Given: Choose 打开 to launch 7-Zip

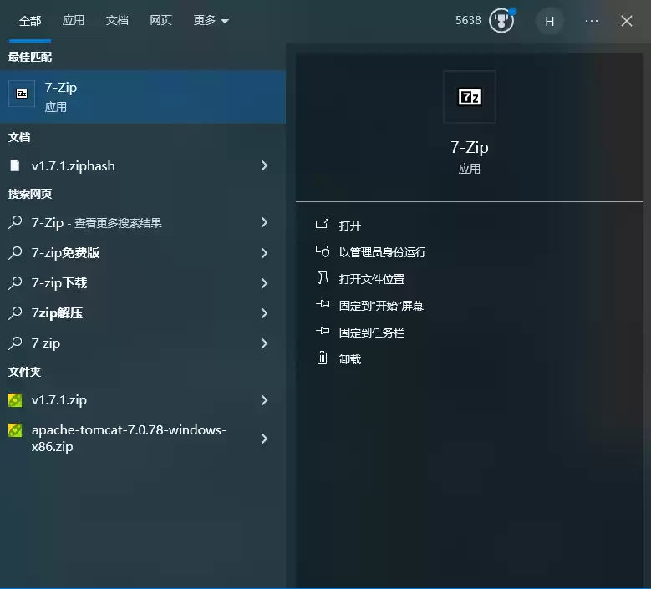Looking at the screenshot, I should click(350, 226).
